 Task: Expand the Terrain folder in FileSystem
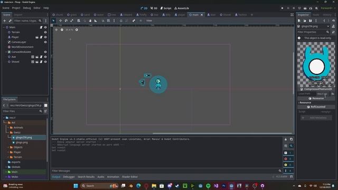pos(8,157)
